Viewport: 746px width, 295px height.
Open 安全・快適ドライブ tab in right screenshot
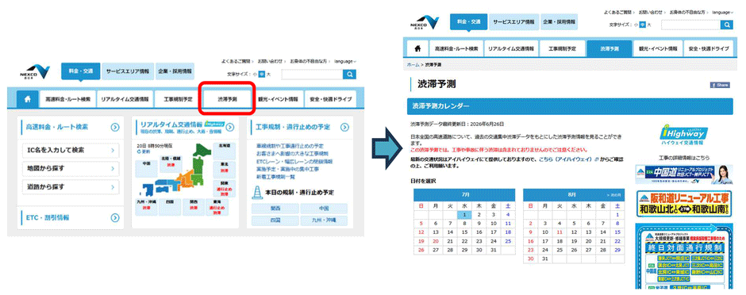click(x=708, y=48)
